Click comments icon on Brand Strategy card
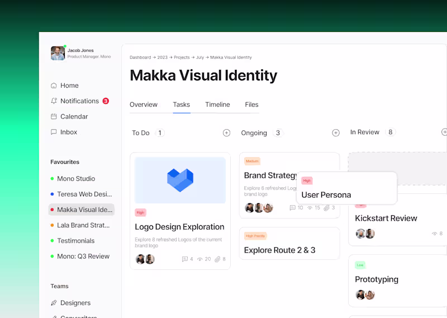Viewport: 447px width, 318px height. click(292, 208)
